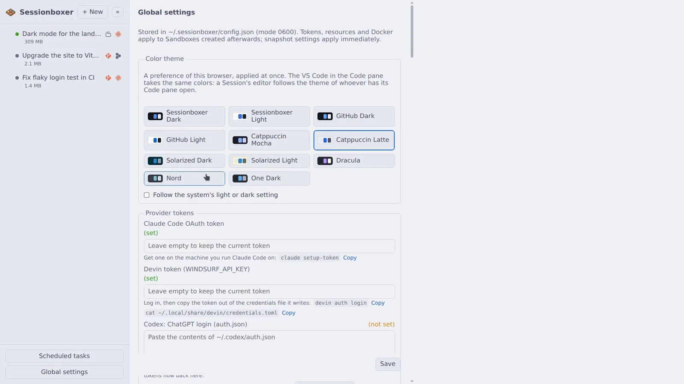Switch to the Catppuccin Mocha theme
This screenshot has width=684, height=384.
269,140
